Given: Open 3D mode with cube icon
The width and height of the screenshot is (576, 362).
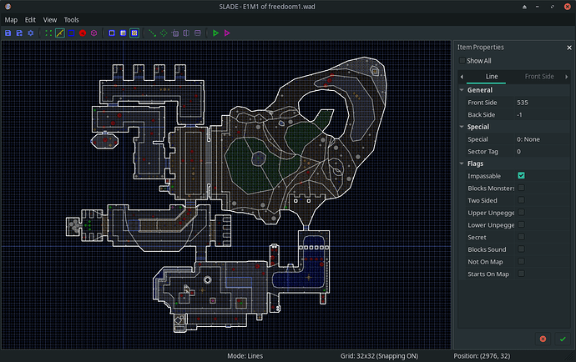Looking at the screenshot, I should [94, 33].
